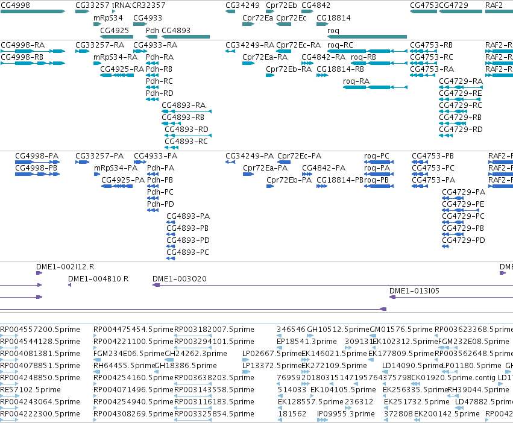Click the CG4893 gene arrow glyph
The image size is (513, 423).
tap(186, 37)
